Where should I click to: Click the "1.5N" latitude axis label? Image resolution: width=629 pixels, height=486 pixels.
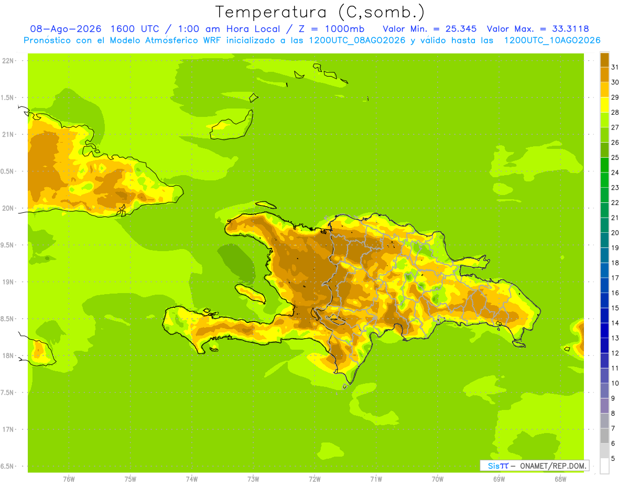click(8, 98)
